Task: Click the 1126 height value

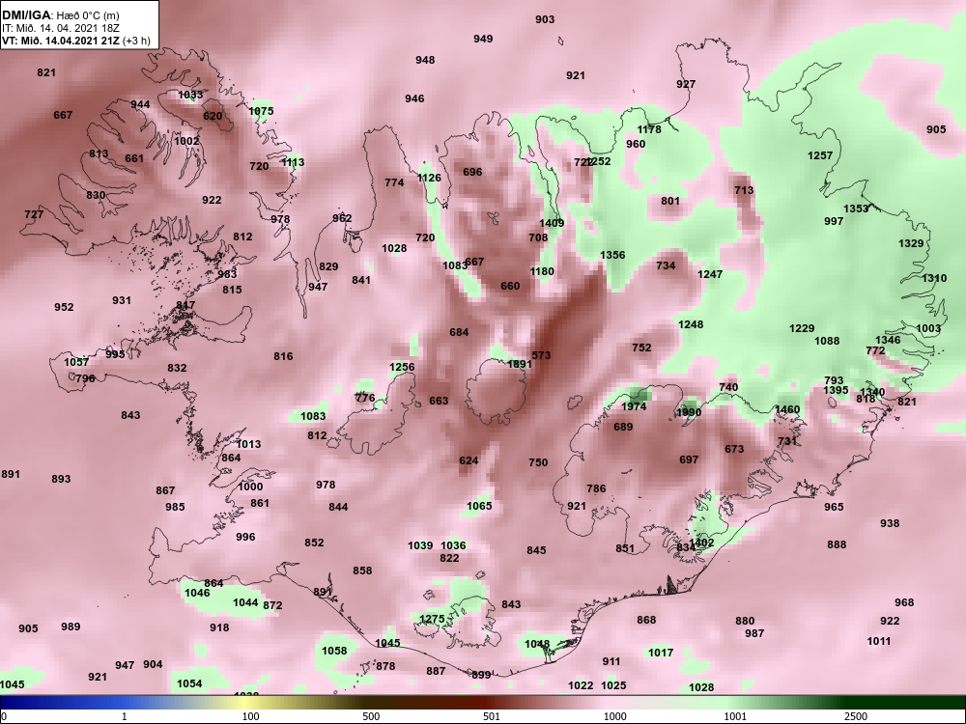Action: 429,178
